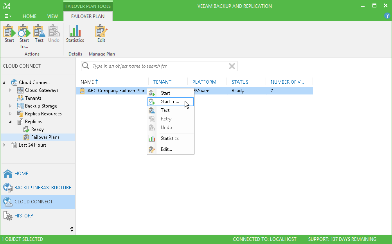This screenshot has width=392, height=244.
Task: Click the History gear icon in navigation
Action: (x=8, y=216)
